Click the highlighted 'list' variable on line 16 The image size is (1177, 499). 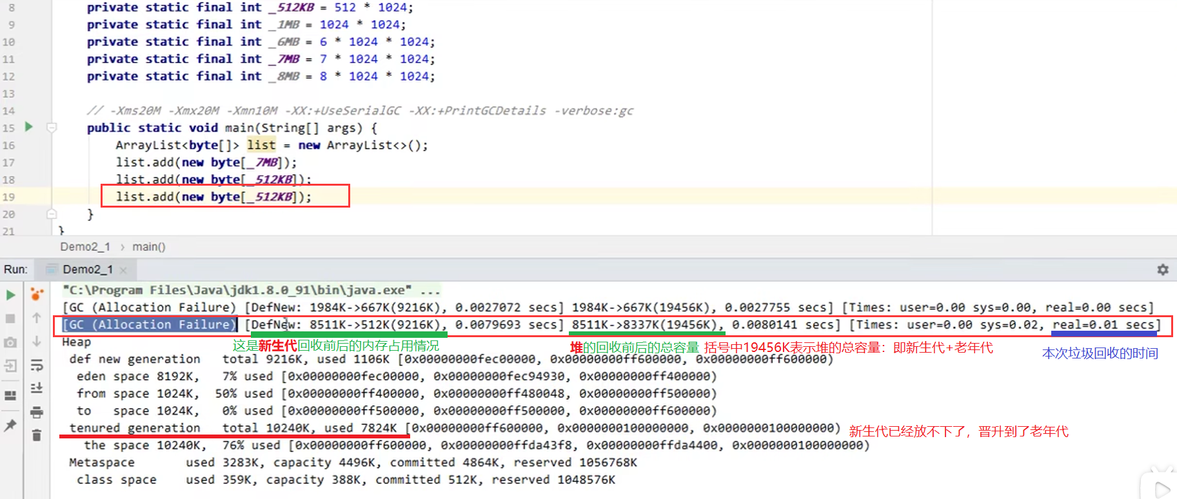click(x=261, y=145)
